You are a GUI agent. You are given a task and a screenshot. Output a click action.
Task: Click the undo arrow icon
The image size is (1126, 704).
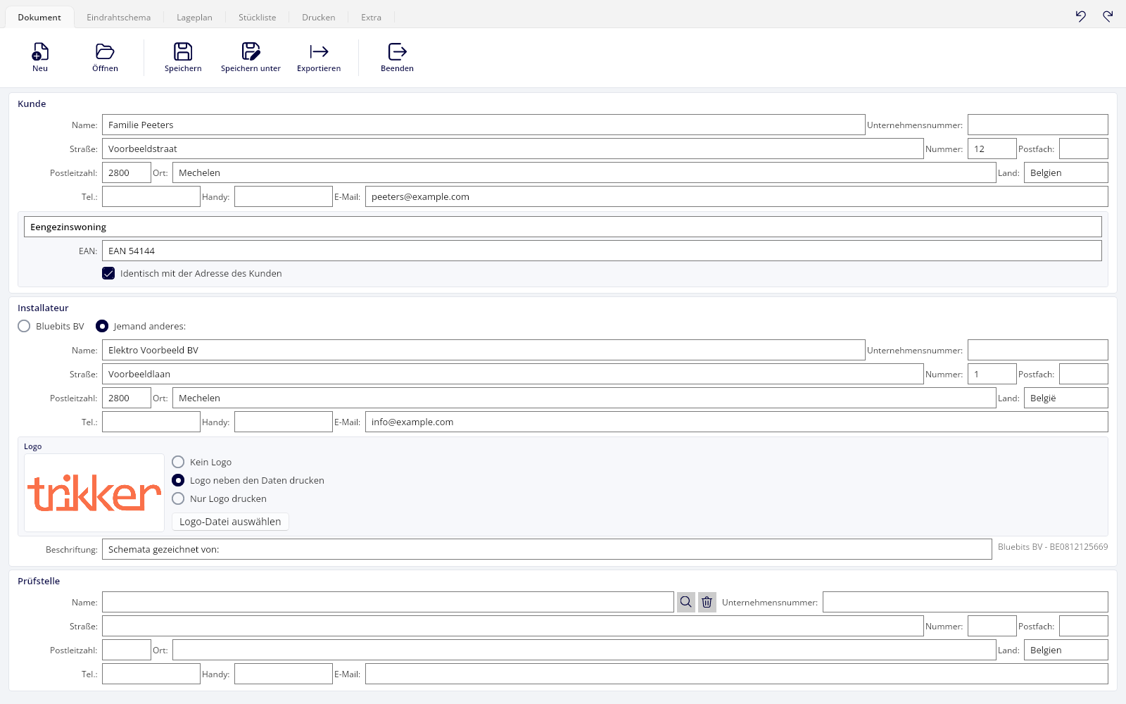click(1081, 16)
